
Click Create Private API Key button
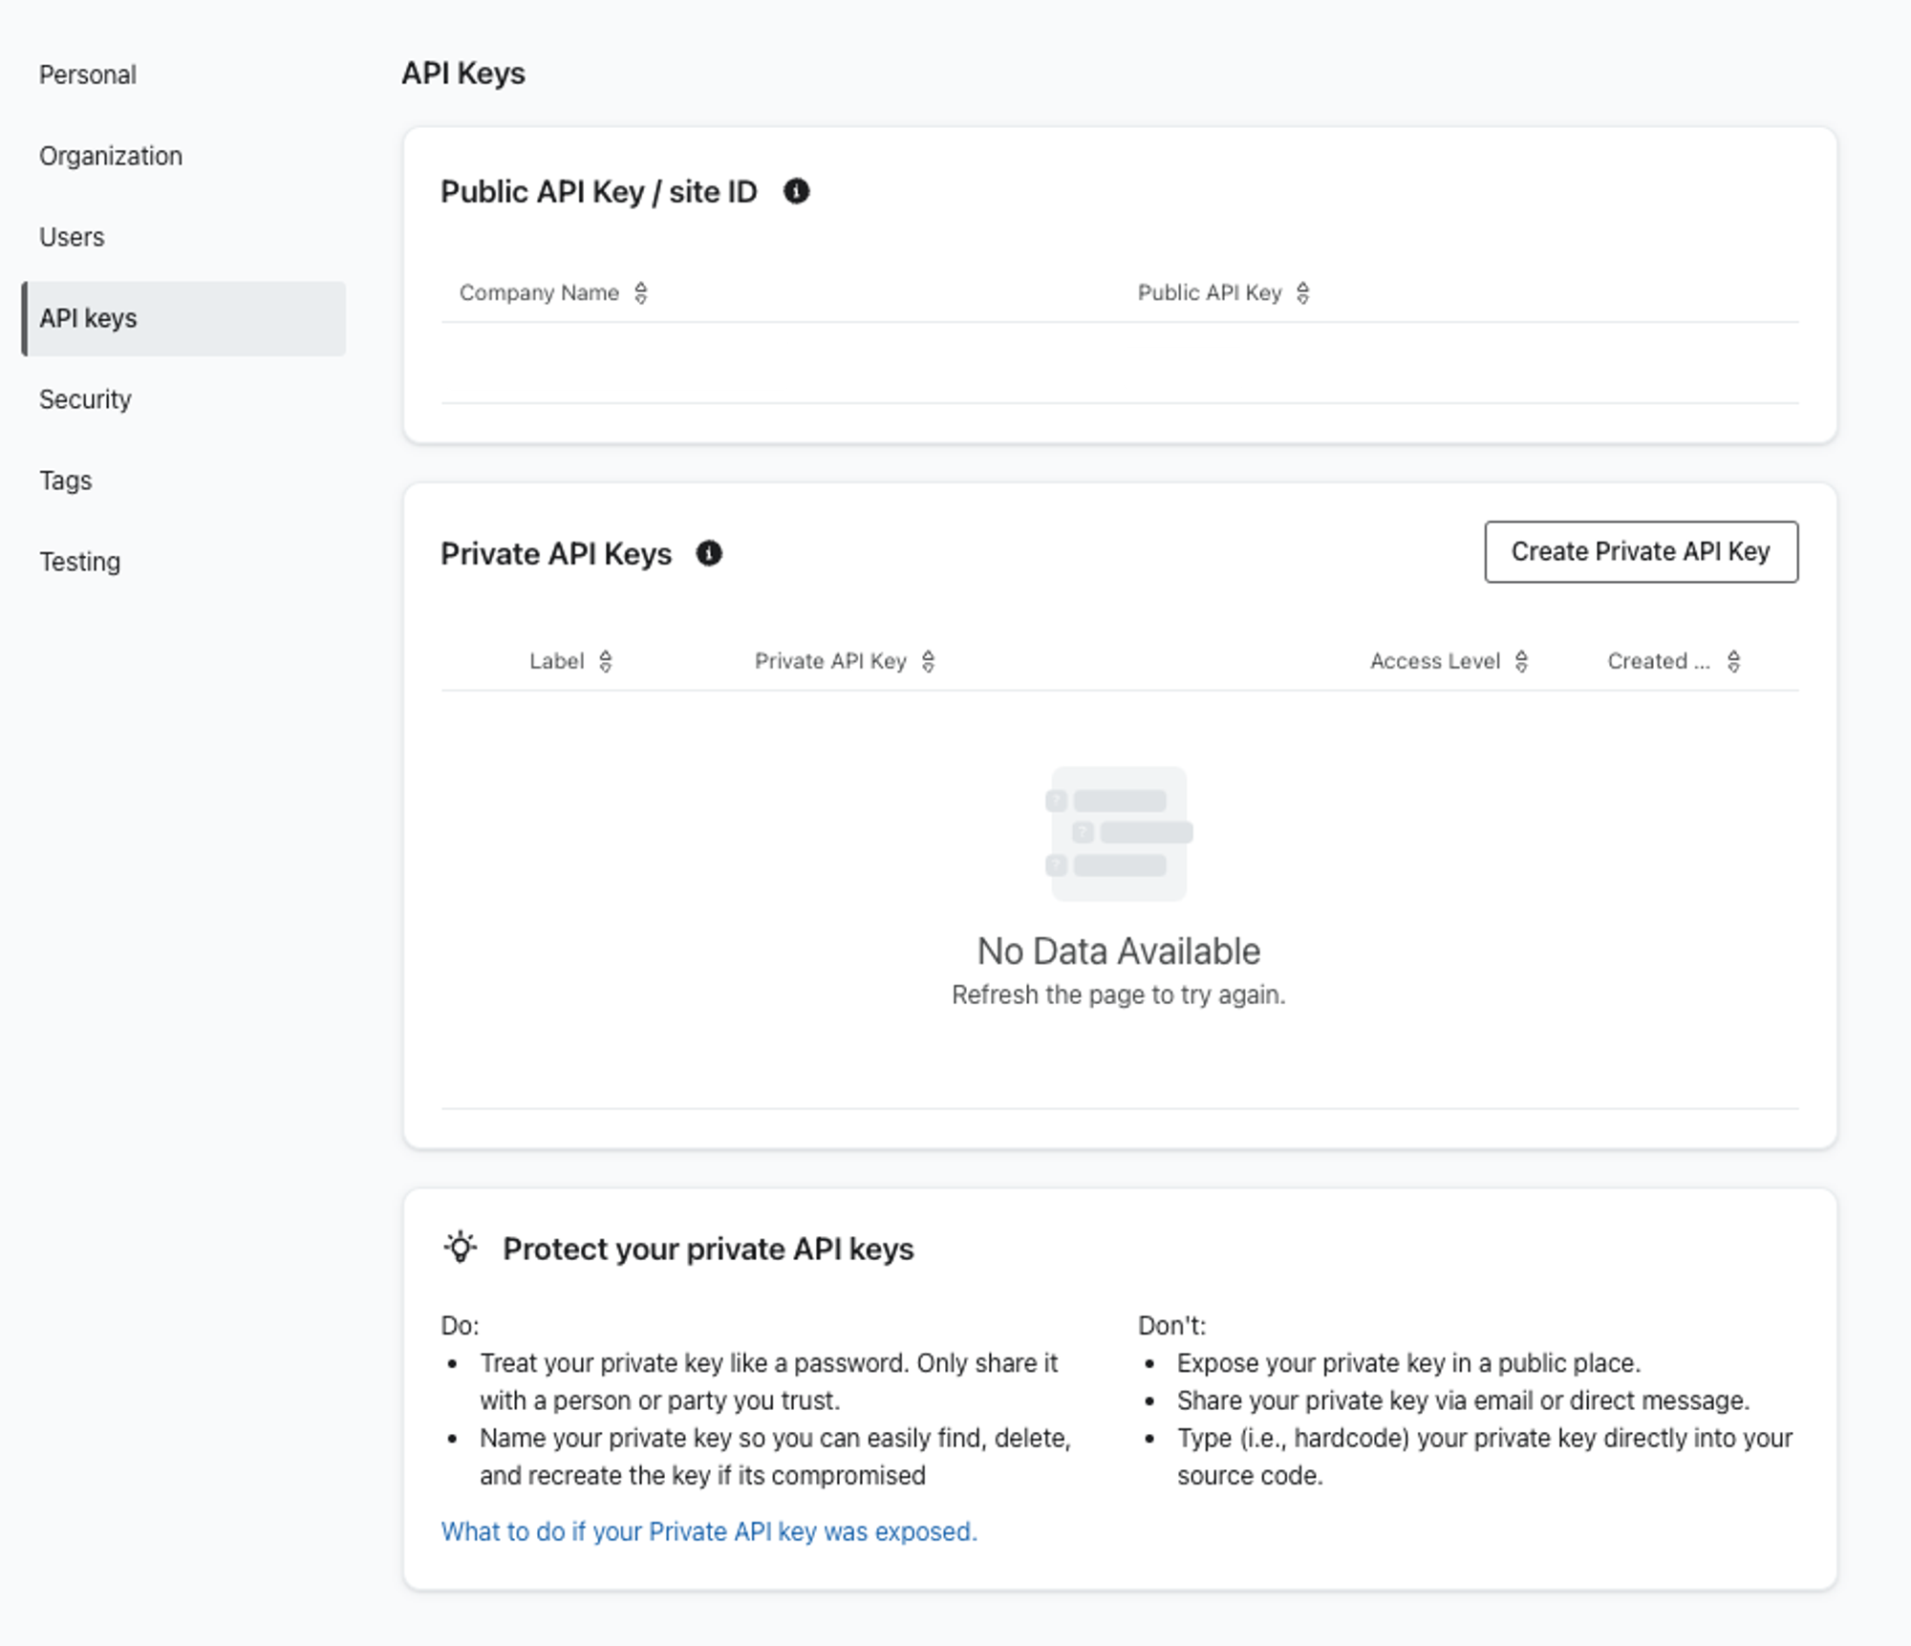click(1641, 551)
